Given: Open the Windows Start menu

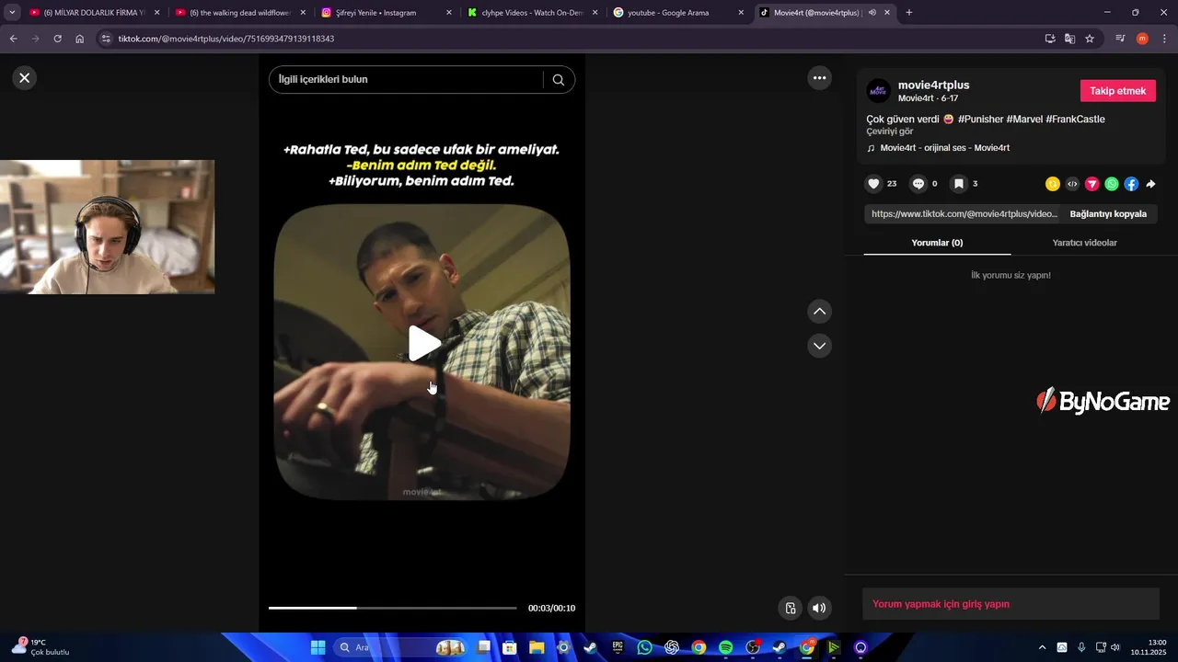Looking at the screenshot, I should tap(318, 647).
